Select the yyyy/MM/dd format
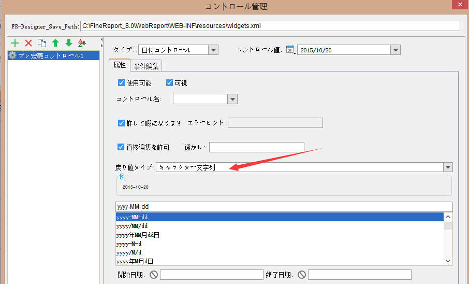The height and width of the screenshot is (284, 469). pyautogui.click(x=280, y=226)
